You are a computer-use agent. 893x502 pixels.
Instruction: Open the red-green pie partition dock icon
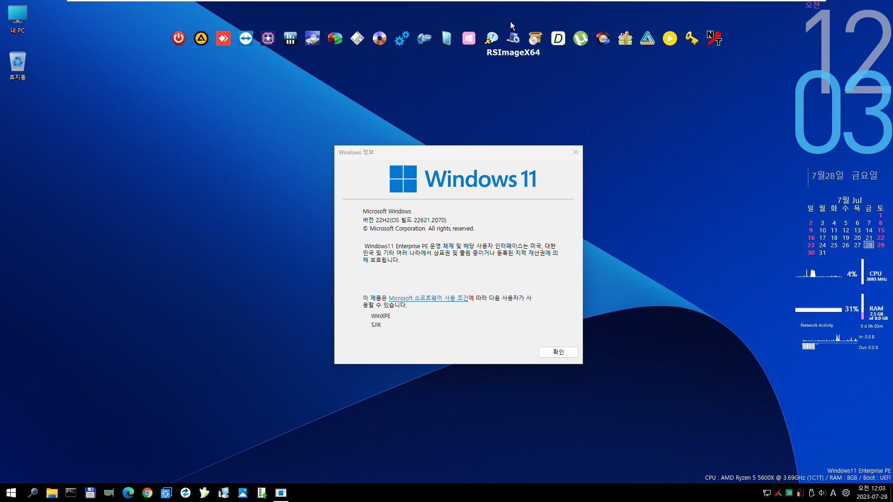[335, 38]
